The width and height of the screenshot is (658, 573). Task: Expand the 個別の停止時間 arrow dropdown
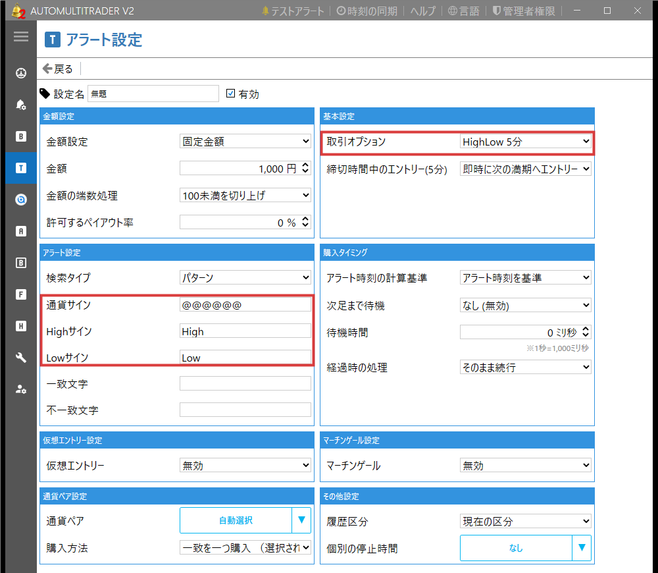[582, 548]
